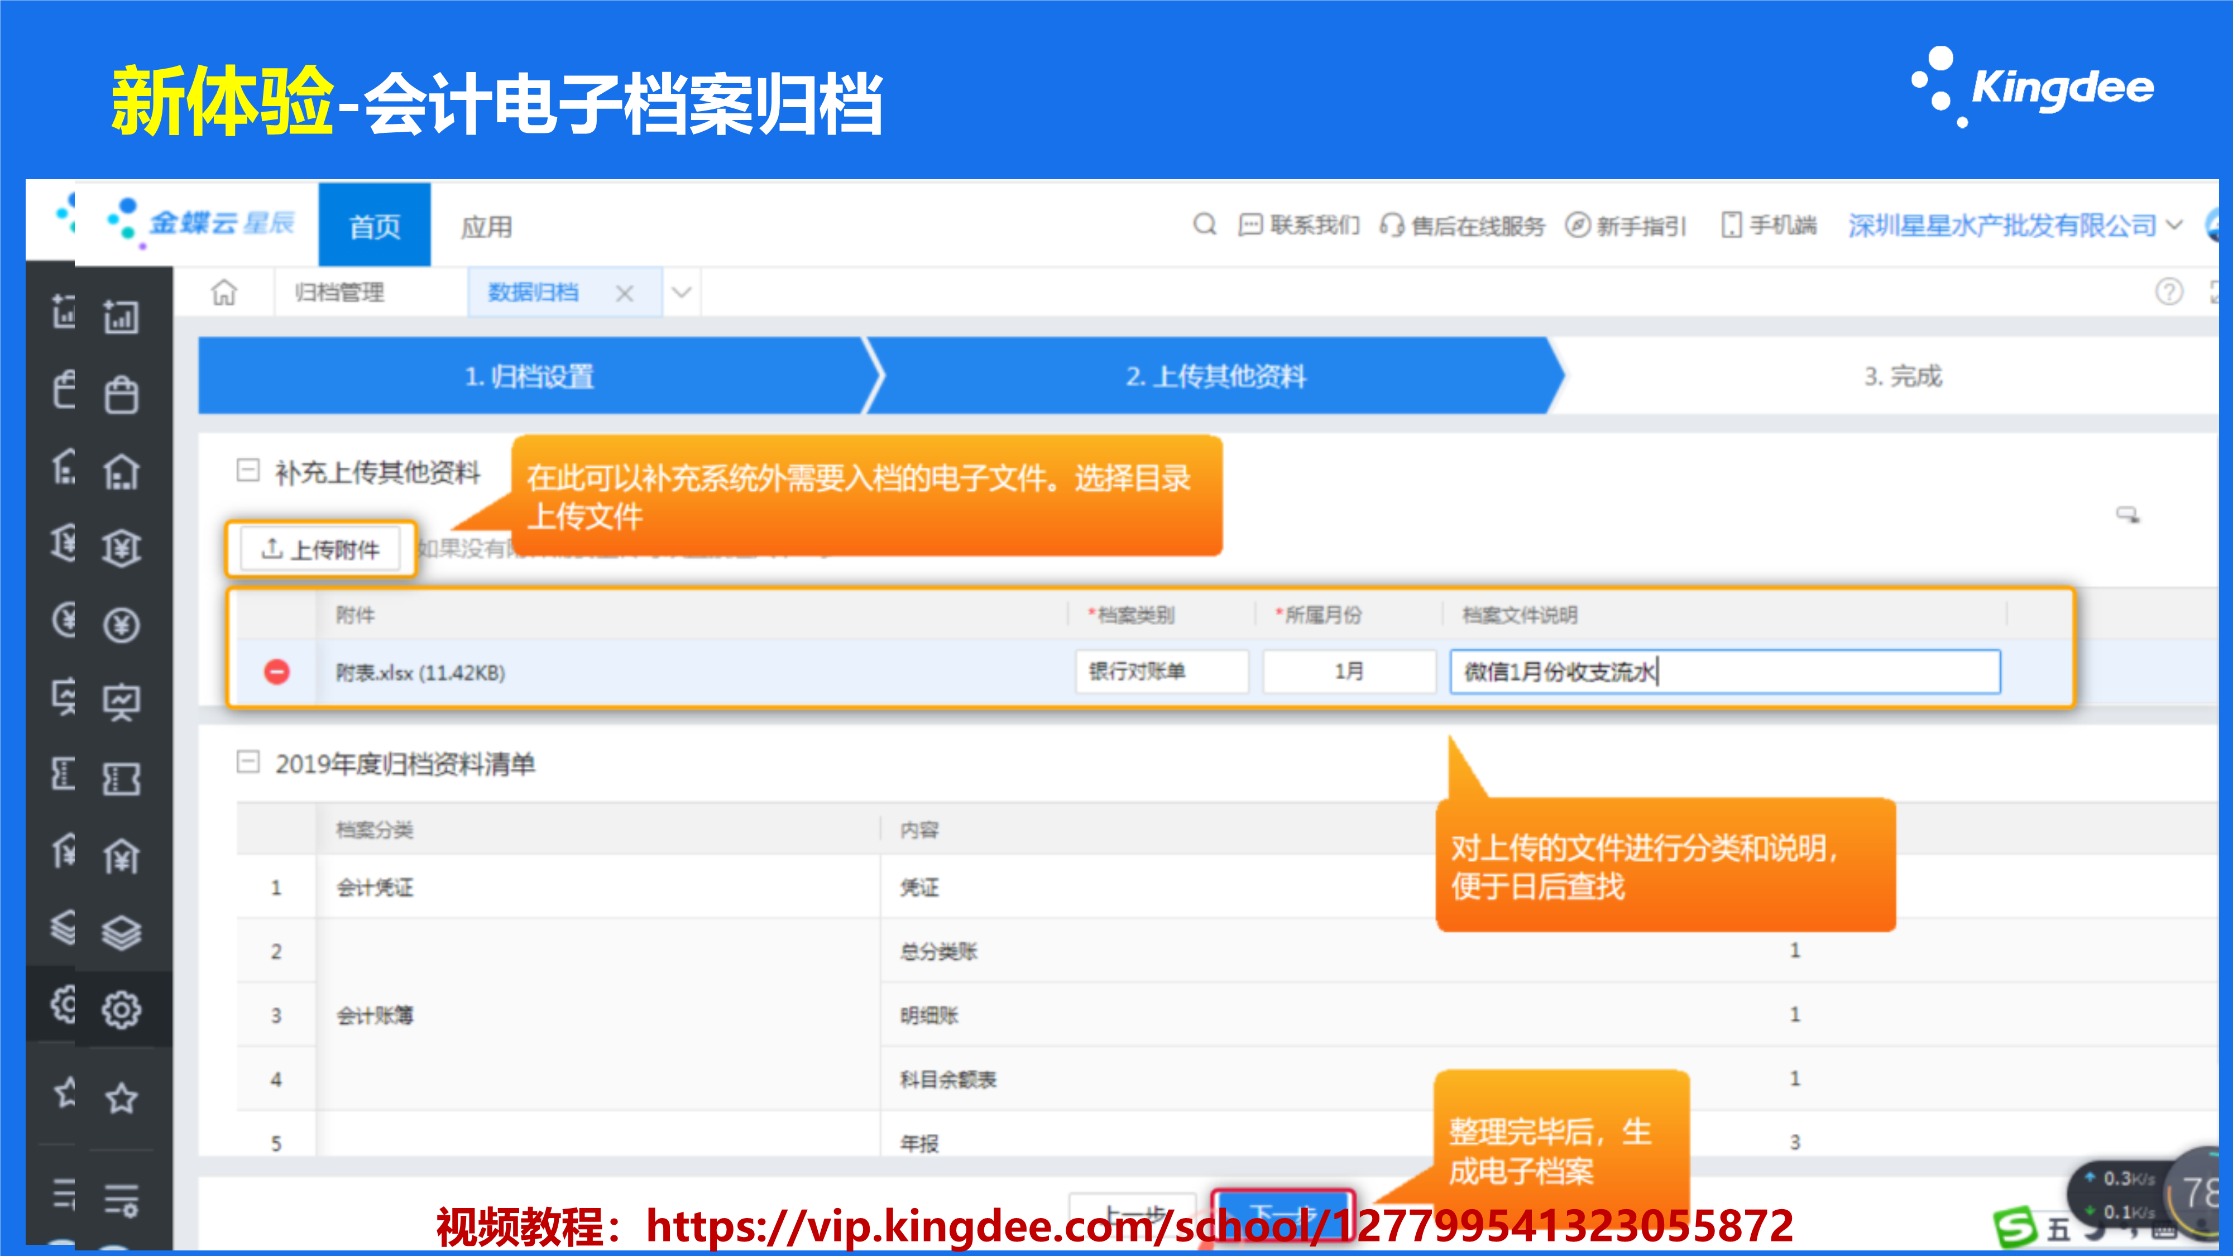Switch to the 应用 apps tab
Image resolution: width=2233 pixels, height=1256 pixels.
(x=486, y=226)
